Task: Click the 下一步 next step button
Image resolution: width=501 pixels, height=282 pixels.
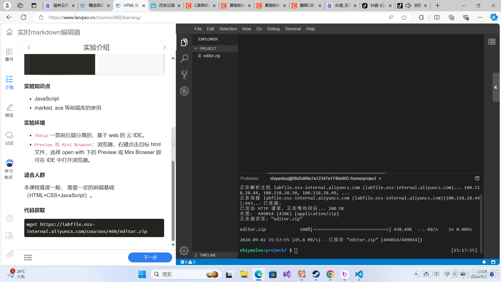Action: tap(150, 257)
